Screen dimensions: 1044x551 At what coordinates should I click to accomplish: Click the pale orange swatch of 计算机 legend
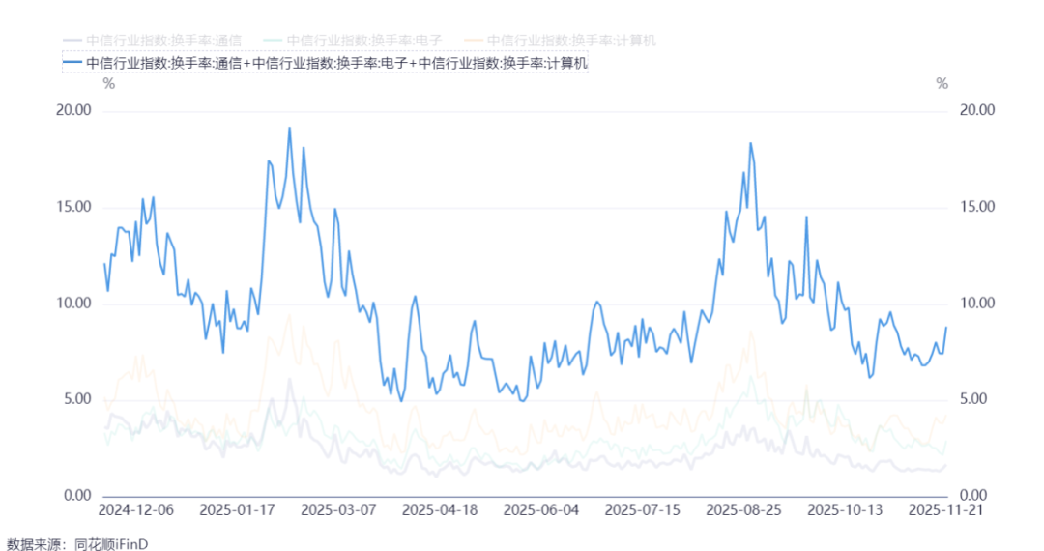tap(474, 41)
